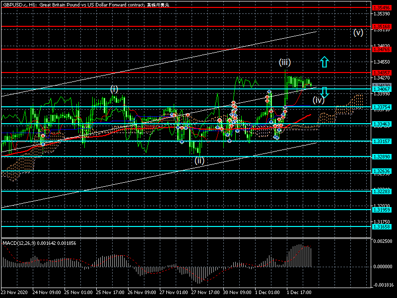Click the cyan 1.31658 price tag
The image size is (397, 298).
tap(381, 226)
